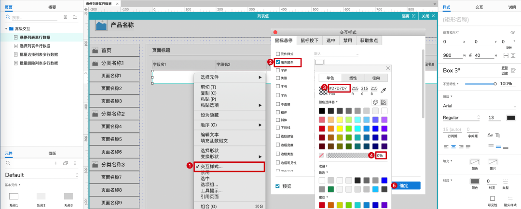Click the no-fill red slash icon
This screenshot has width=521, height=209.
(321, 155)
